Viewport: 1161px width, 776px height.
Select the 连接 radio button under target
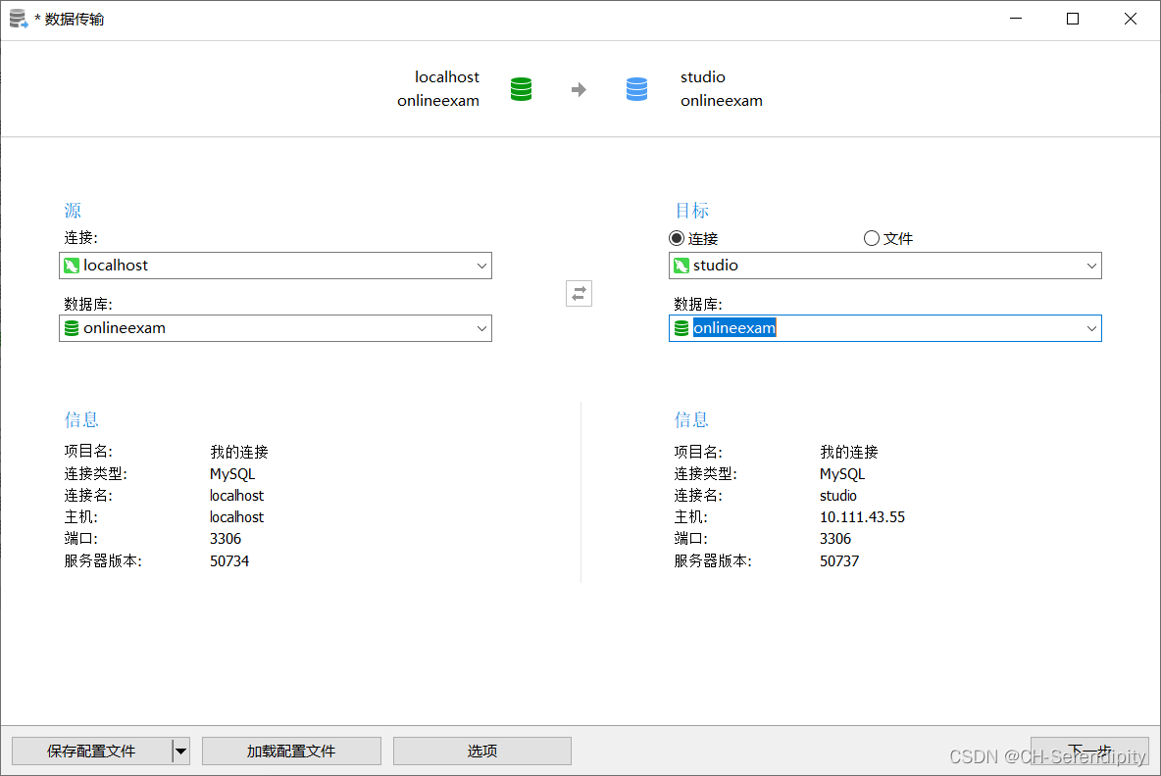click(677, 238)
